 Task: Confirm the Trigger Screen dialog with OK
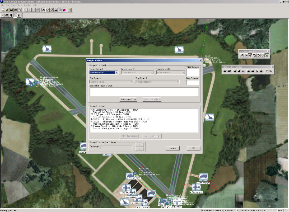point(193,148)
